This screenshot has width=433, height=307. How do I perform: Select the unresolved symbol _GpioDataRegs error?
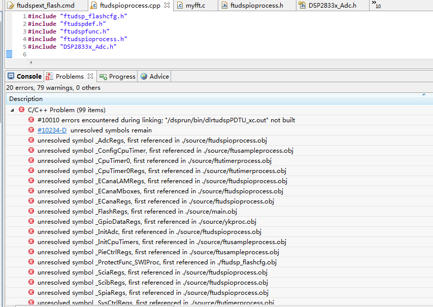coord(219,222)
